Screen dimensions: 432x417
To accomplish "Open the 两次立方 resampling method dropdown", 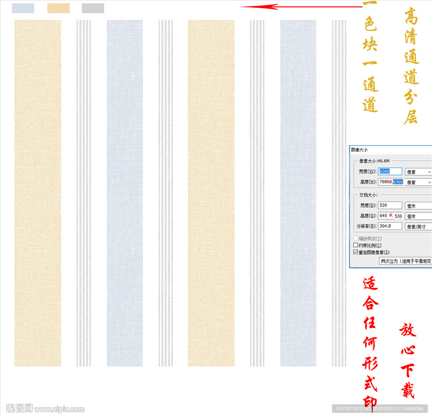I will click(x=405, y=261).
